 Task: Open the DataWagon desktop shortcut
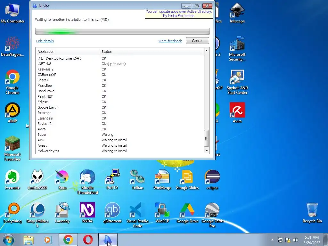pyautogui.click(x=12, y=46)
